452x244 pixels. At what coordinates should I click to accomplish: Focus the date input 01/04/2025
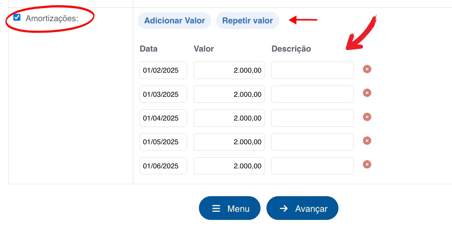[163, 118]
